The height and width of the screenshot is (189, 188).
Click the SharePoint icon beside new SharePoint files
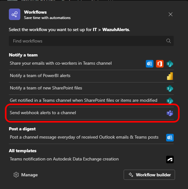coord(170,88)
